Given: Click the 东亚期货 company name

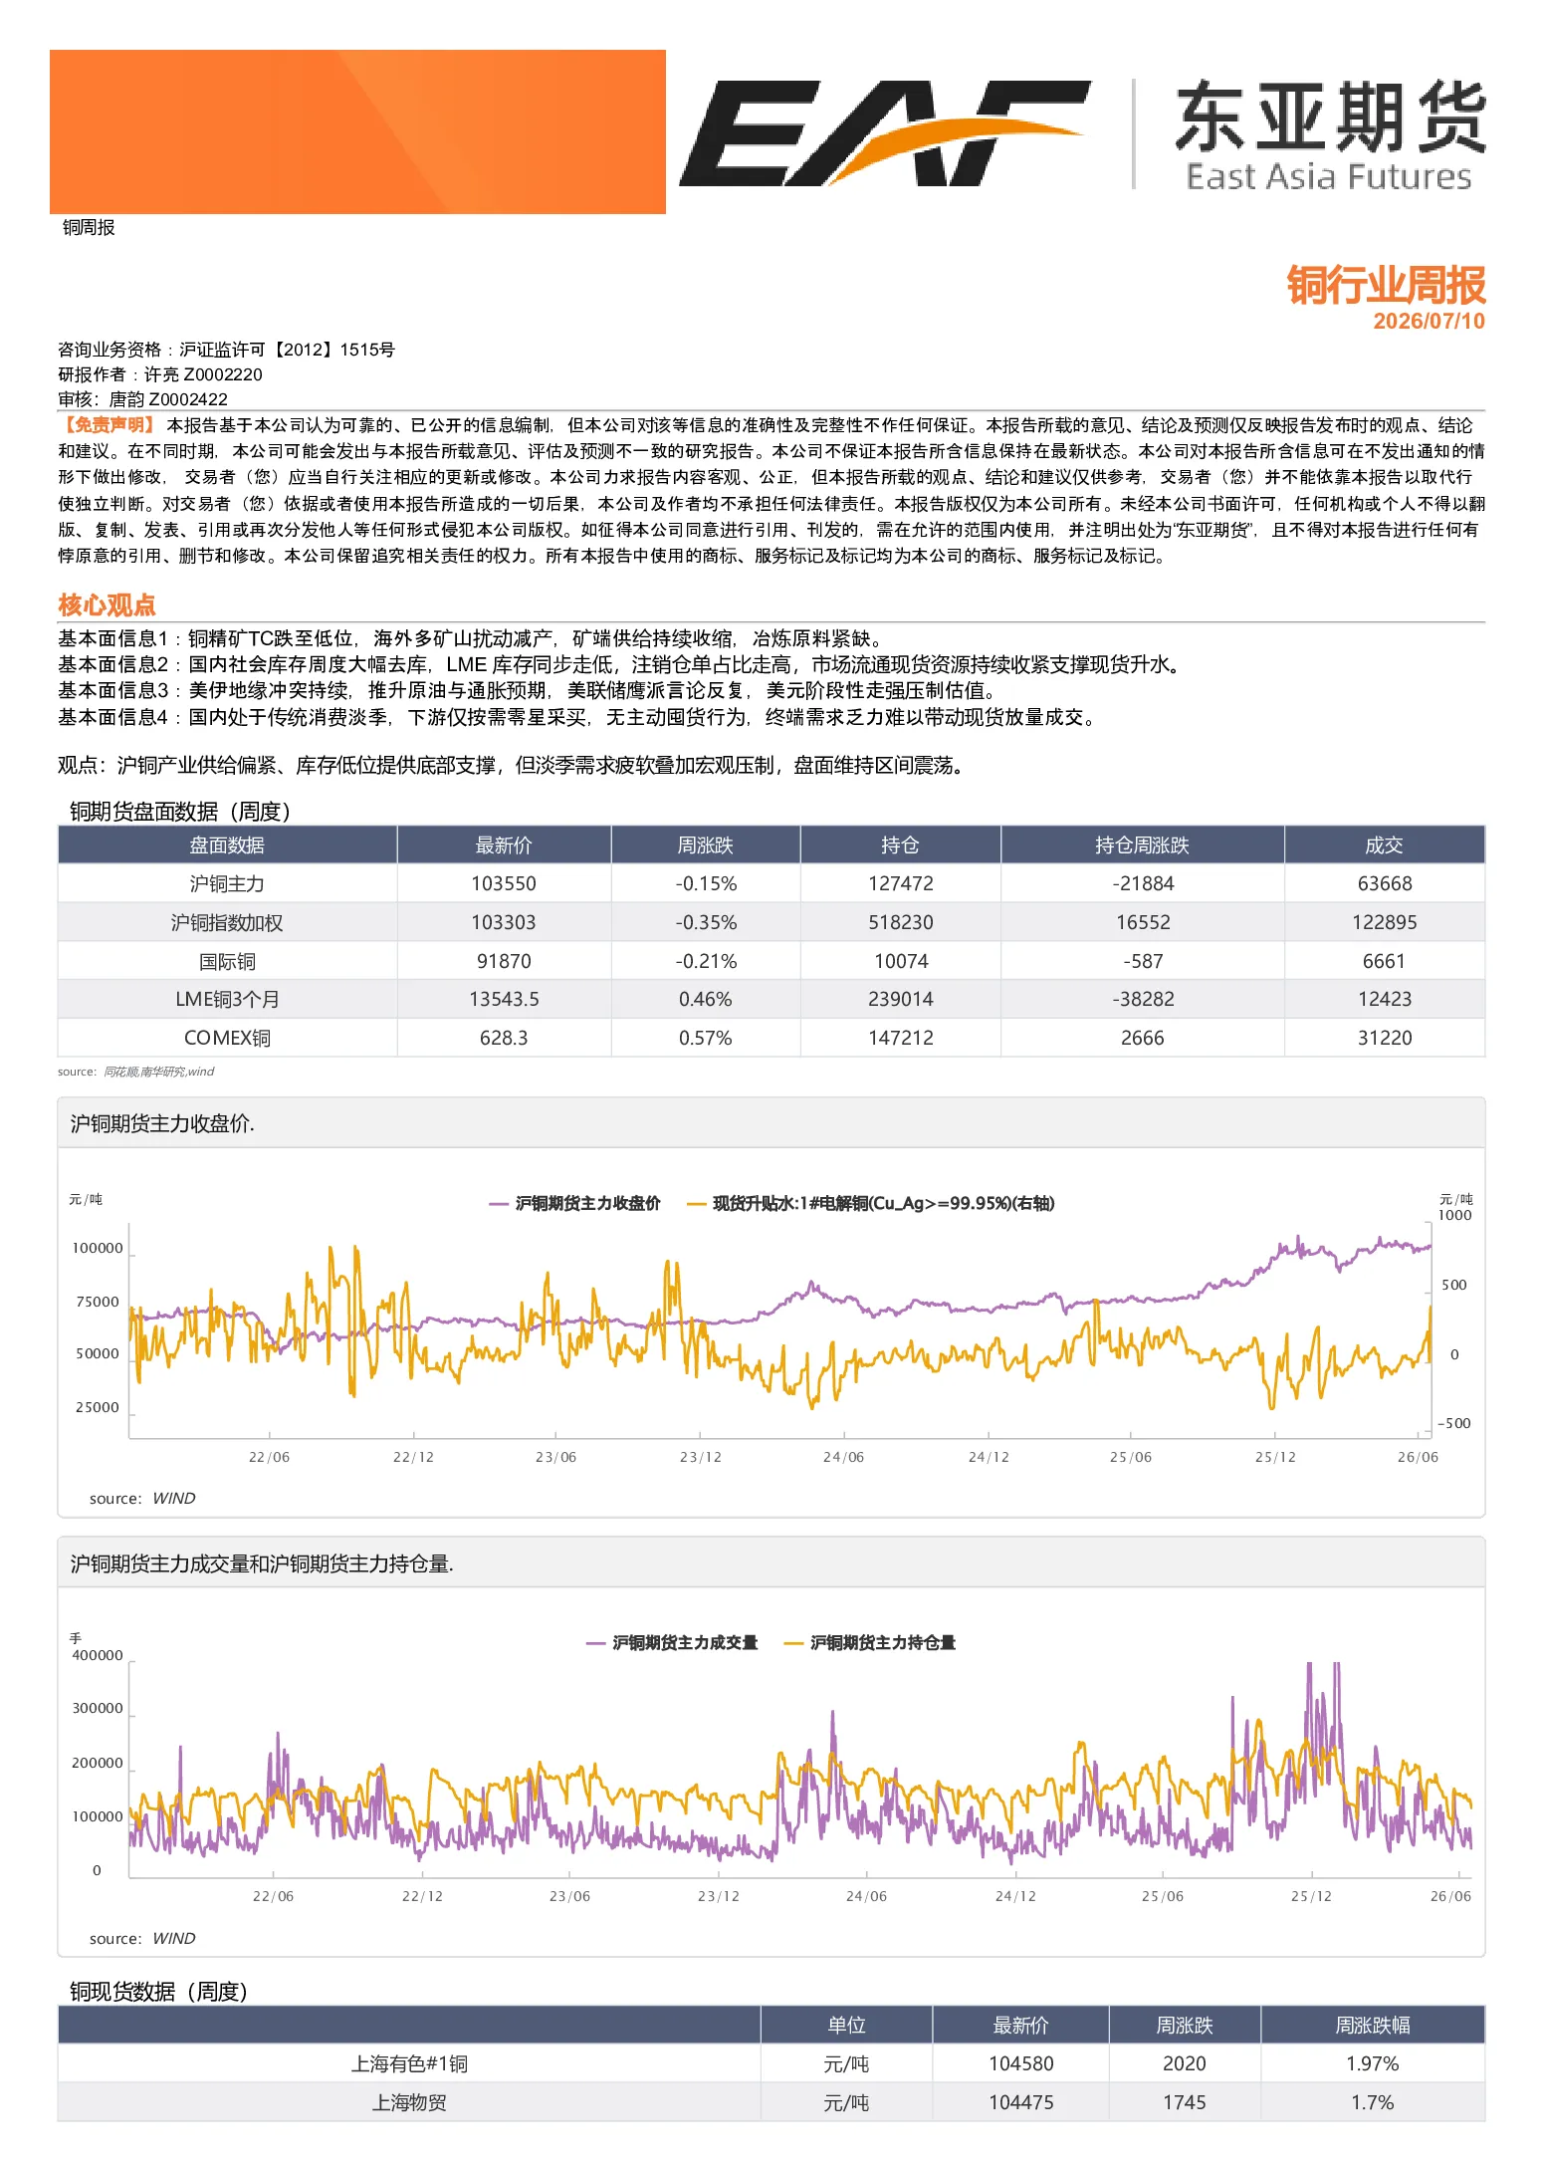Looking at the screenshot, I should tap(1330, 118).
